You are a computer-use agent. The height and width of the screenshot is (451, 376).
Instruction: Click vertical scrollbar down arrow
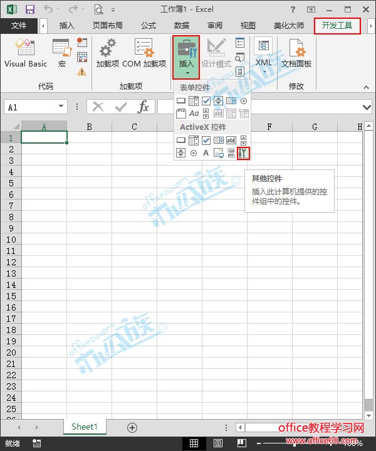click(369, 416)
